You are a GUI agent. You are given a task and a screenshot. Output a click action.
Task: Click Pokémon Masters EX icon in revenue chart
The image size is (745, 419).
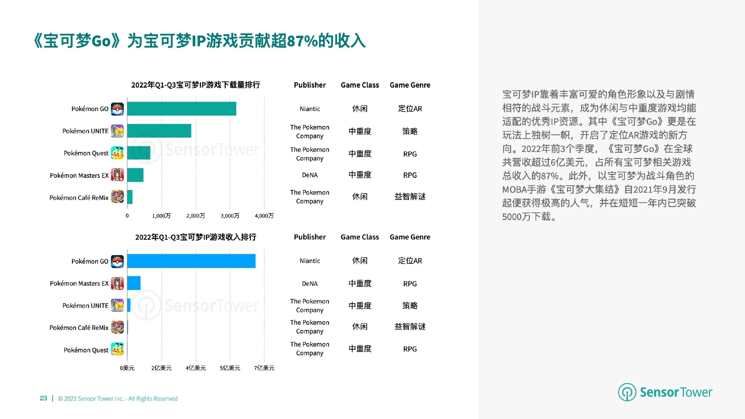[x=117, y=283]
